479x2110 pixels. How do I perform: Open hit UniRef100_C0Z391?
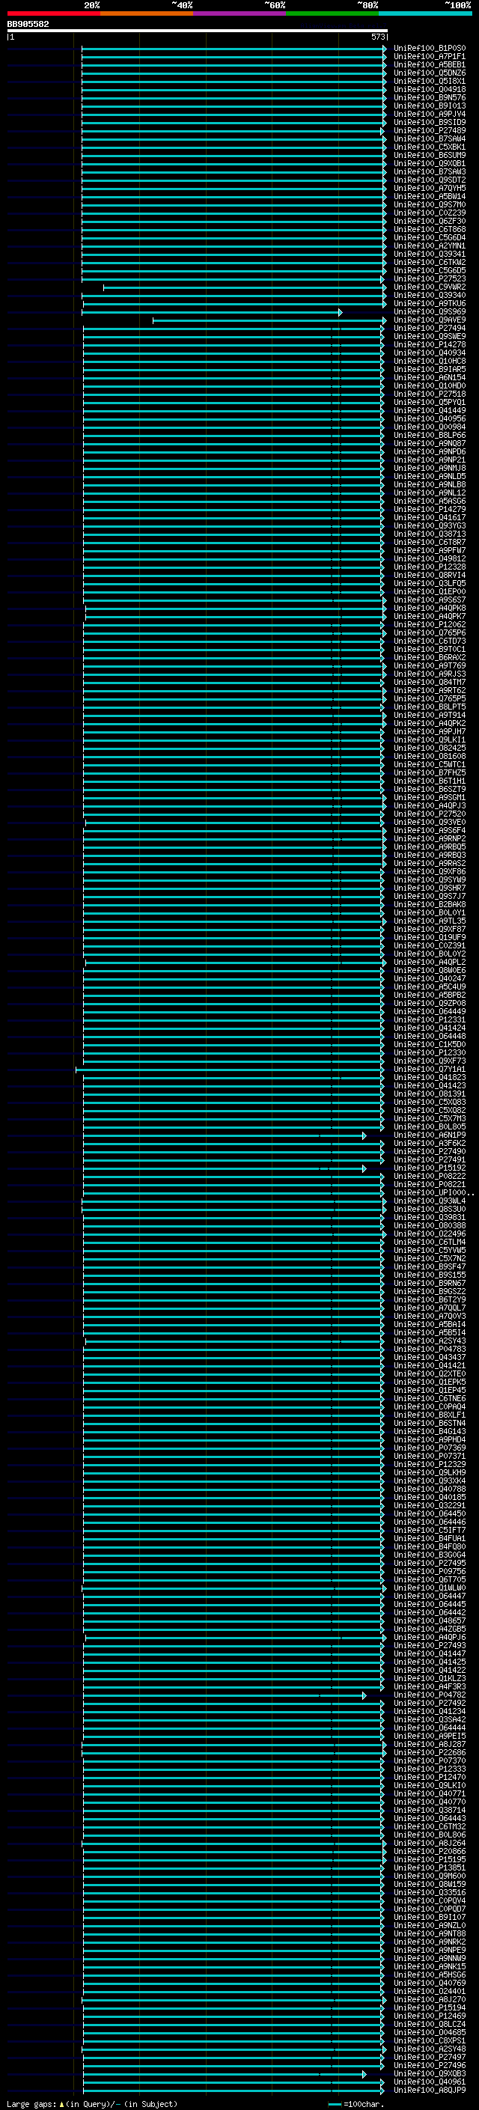(x=429, y=945)
